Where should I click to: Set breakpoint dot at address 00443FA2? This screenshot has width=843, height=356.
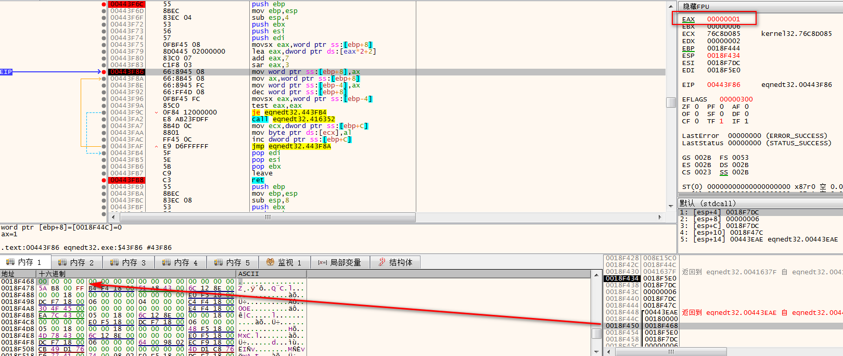tap(104, 119)
